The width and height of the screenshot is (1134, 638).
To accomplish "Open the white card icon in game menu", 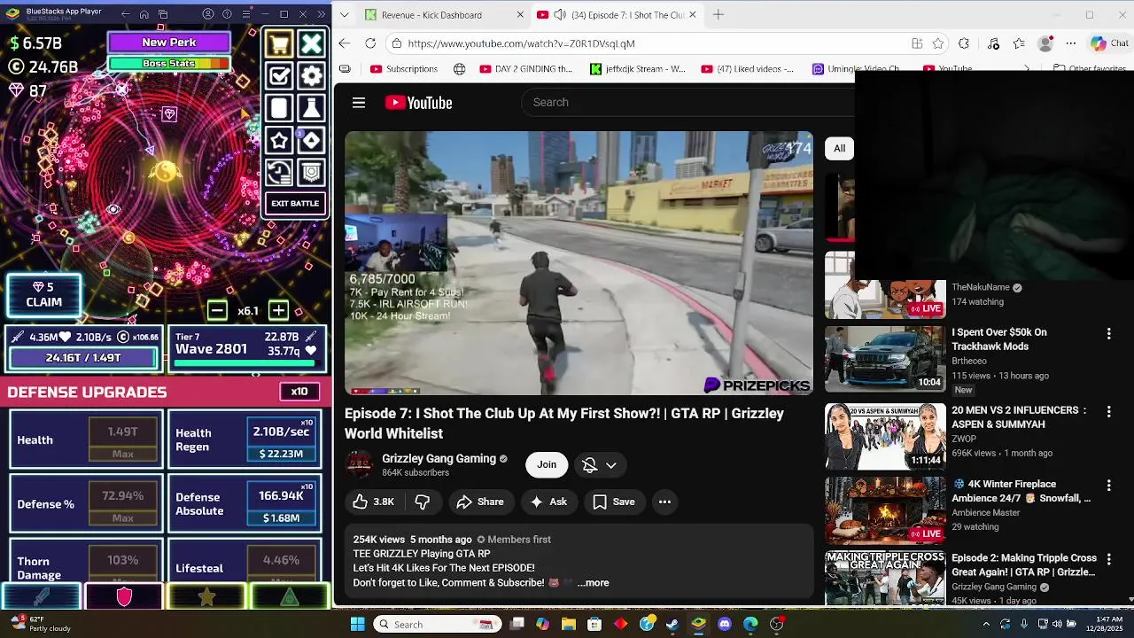I will [279, 108].
